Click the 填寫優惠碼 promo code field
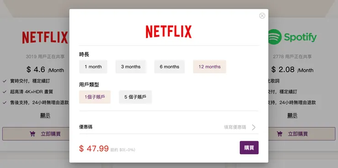Image resolution: width=338 pixels, height=168 pixels. point(235,127)
